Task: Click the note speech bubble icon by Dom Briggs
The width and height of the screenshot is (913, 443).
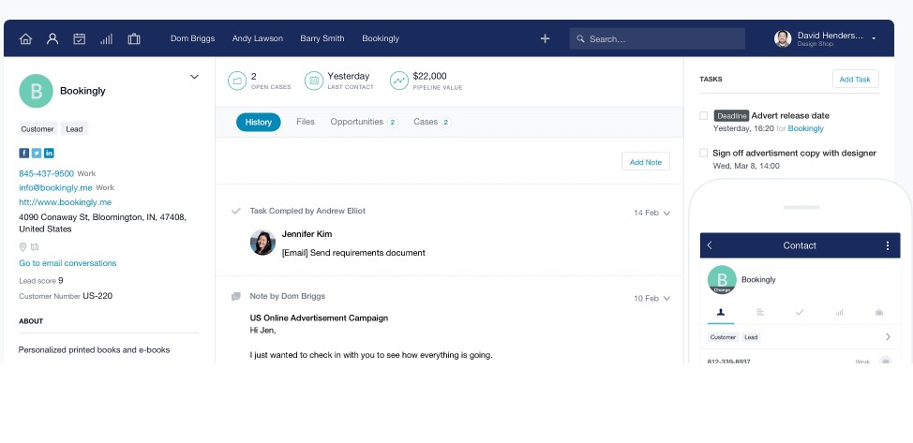Action: coord(236,296)
